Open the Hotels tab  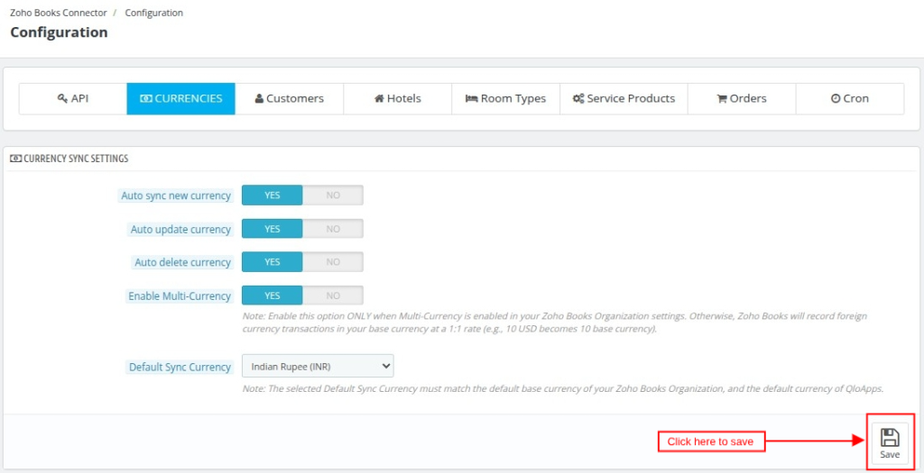coord(398,99)
